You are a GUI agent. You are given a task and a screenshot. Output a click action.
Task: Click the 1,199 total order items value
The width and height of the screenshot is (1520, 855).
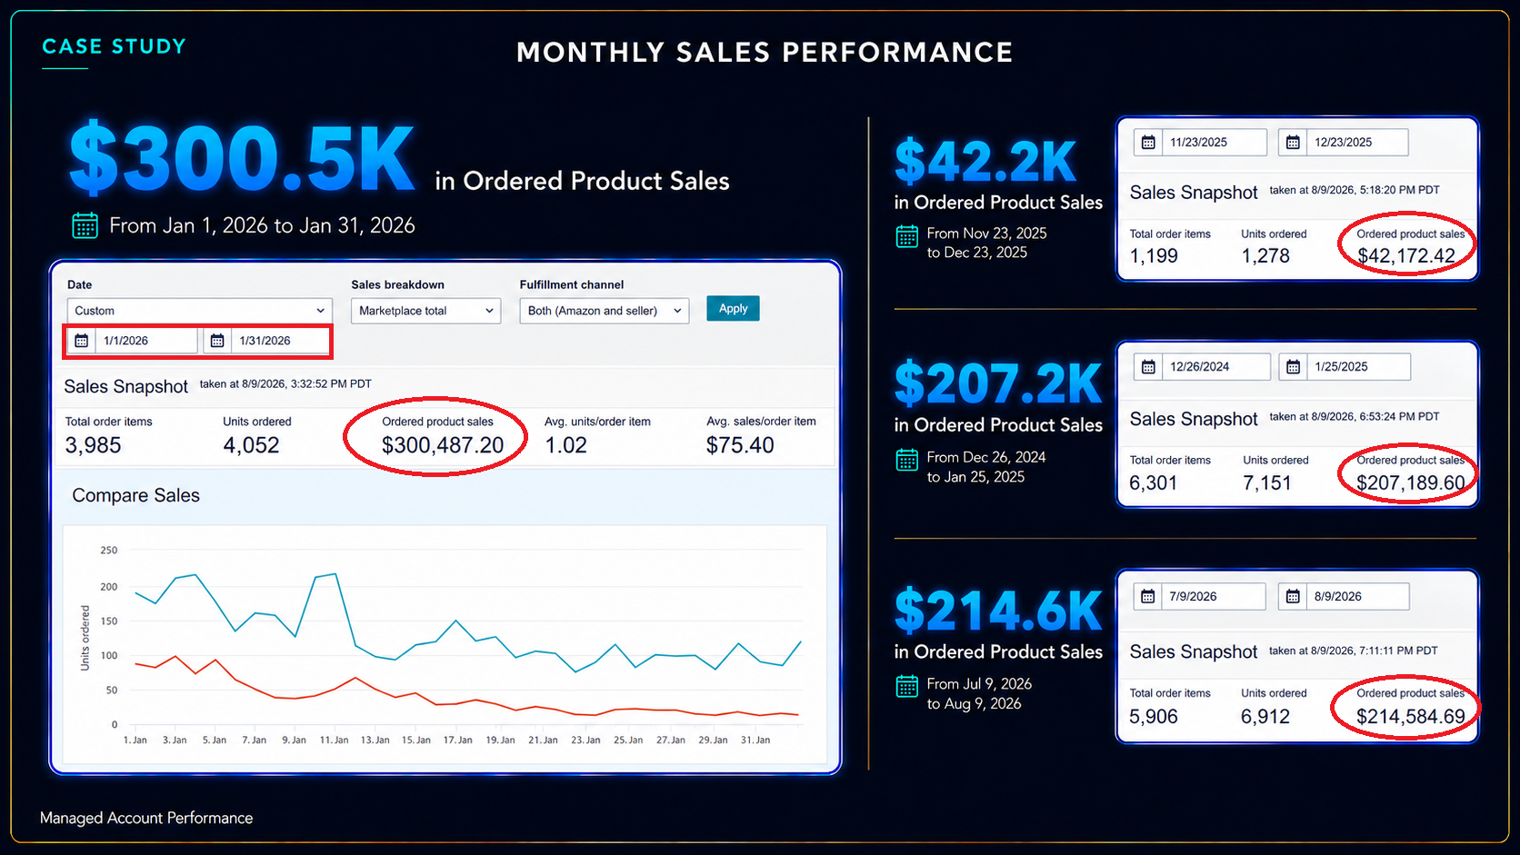(x=1154, y=256)
